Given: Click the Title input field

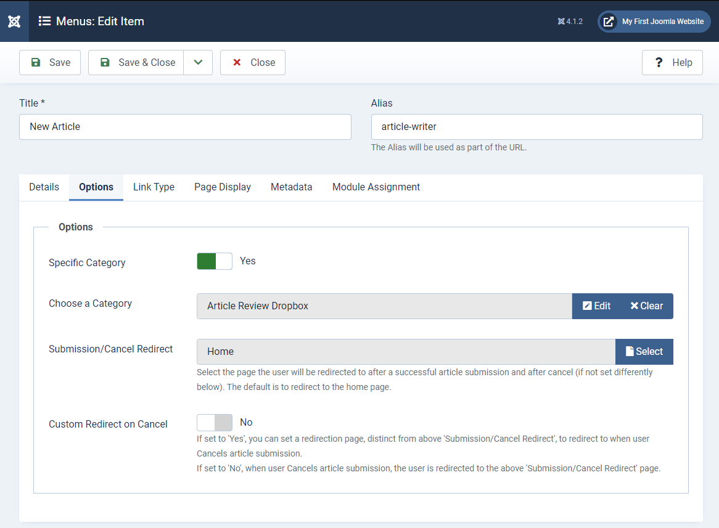Looking at the screenshot, I should pos(185,127).
